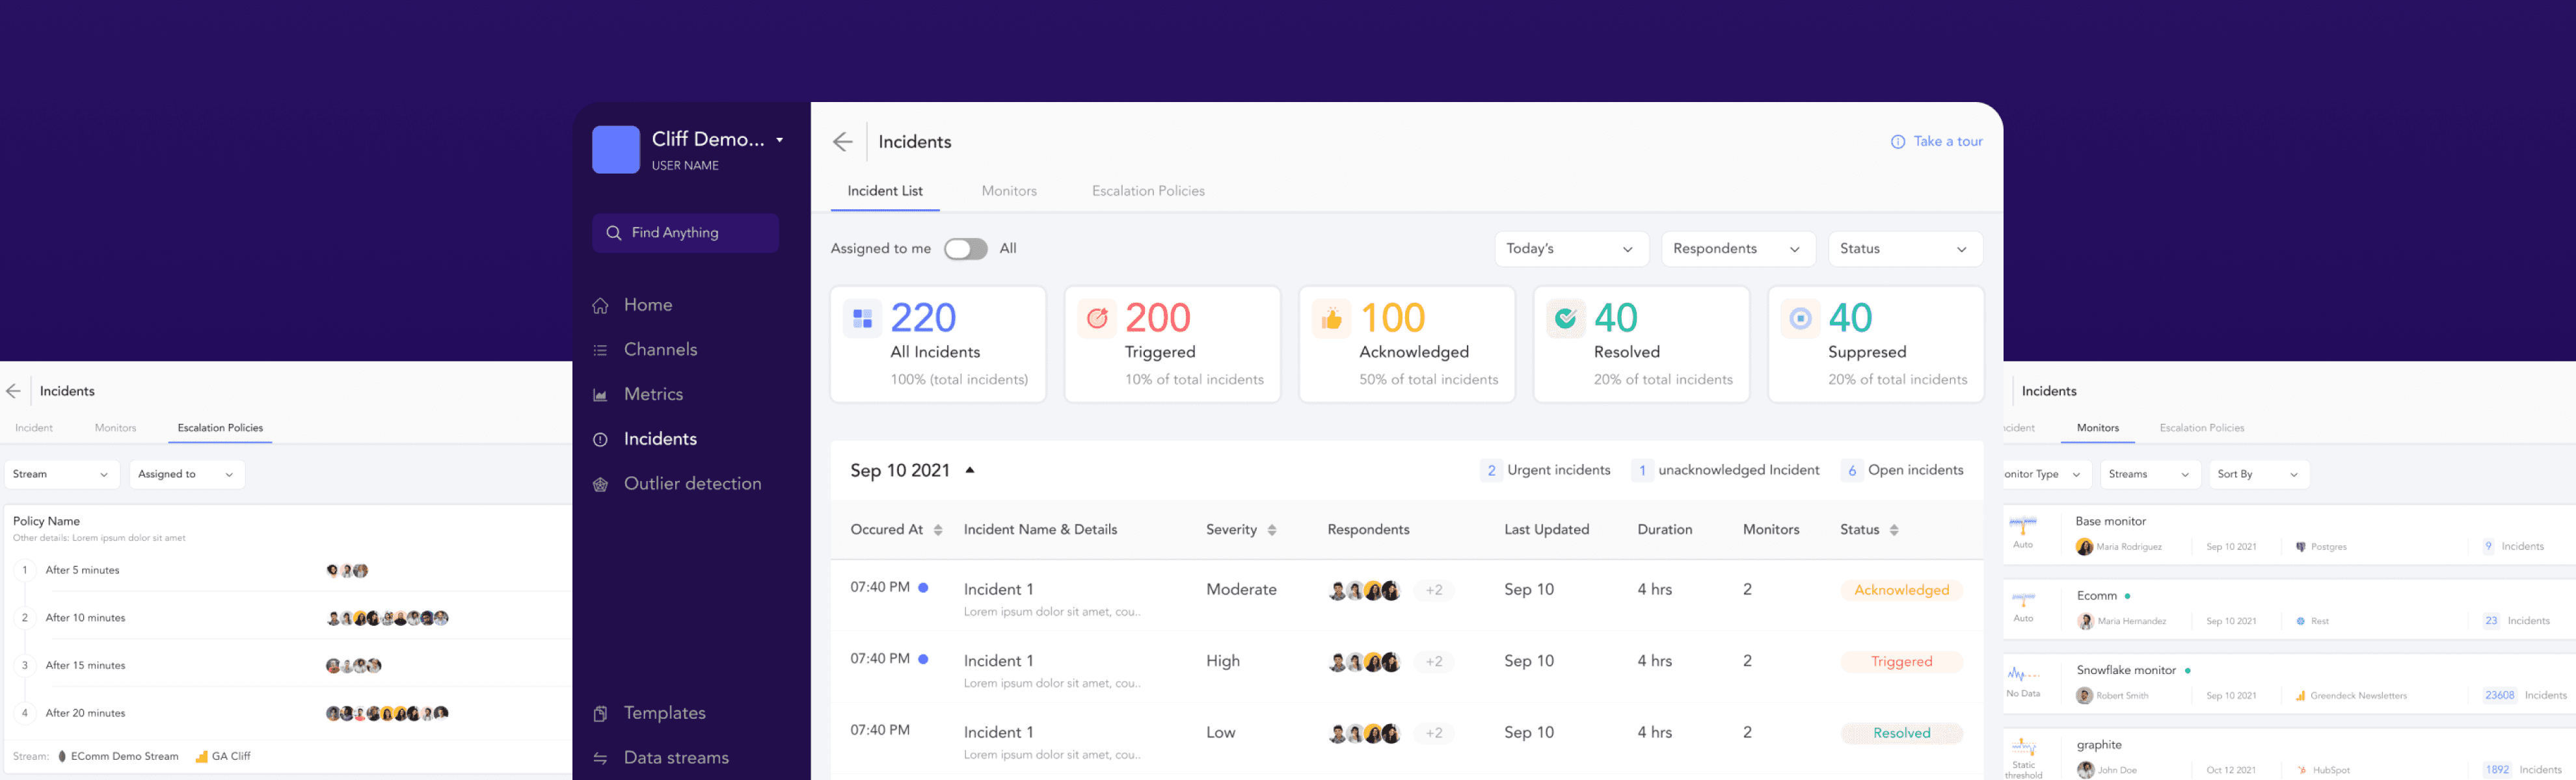Sort by Severity column arrows
The width and height of the screenshot is (2576, 780).
pos(1272,530)
